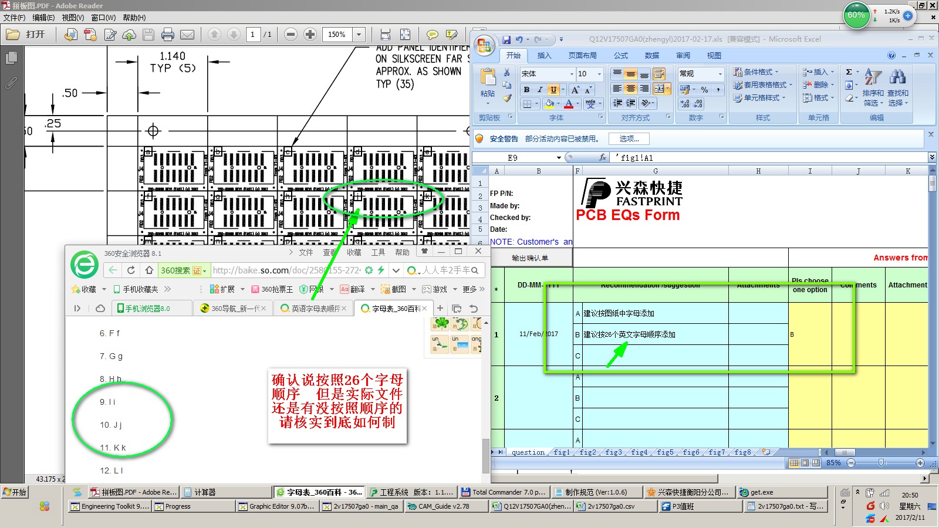Toggle center horizontal alignment in Excel
The image size is (939, 528).
pyautogui.click(x=630, y=89)
